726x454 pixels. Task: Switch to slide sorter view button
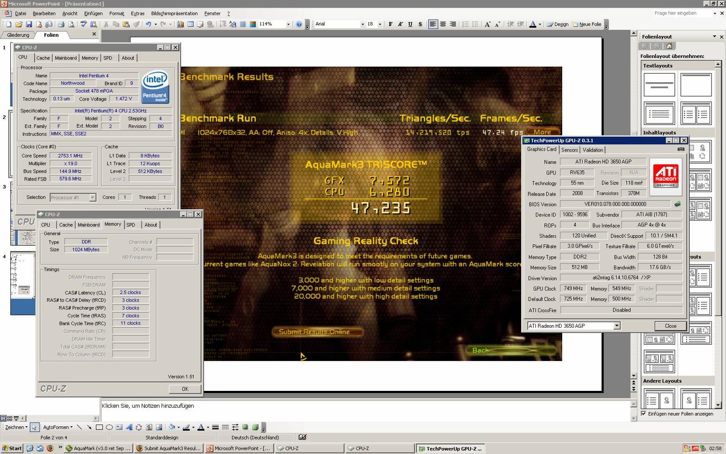pos(10,419)
